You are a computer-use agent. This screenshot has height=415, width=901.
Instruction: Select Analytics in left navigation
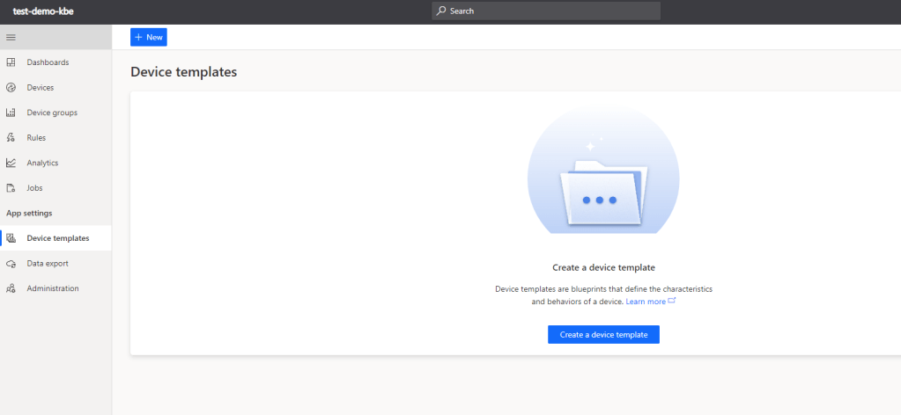coord(42,163)
